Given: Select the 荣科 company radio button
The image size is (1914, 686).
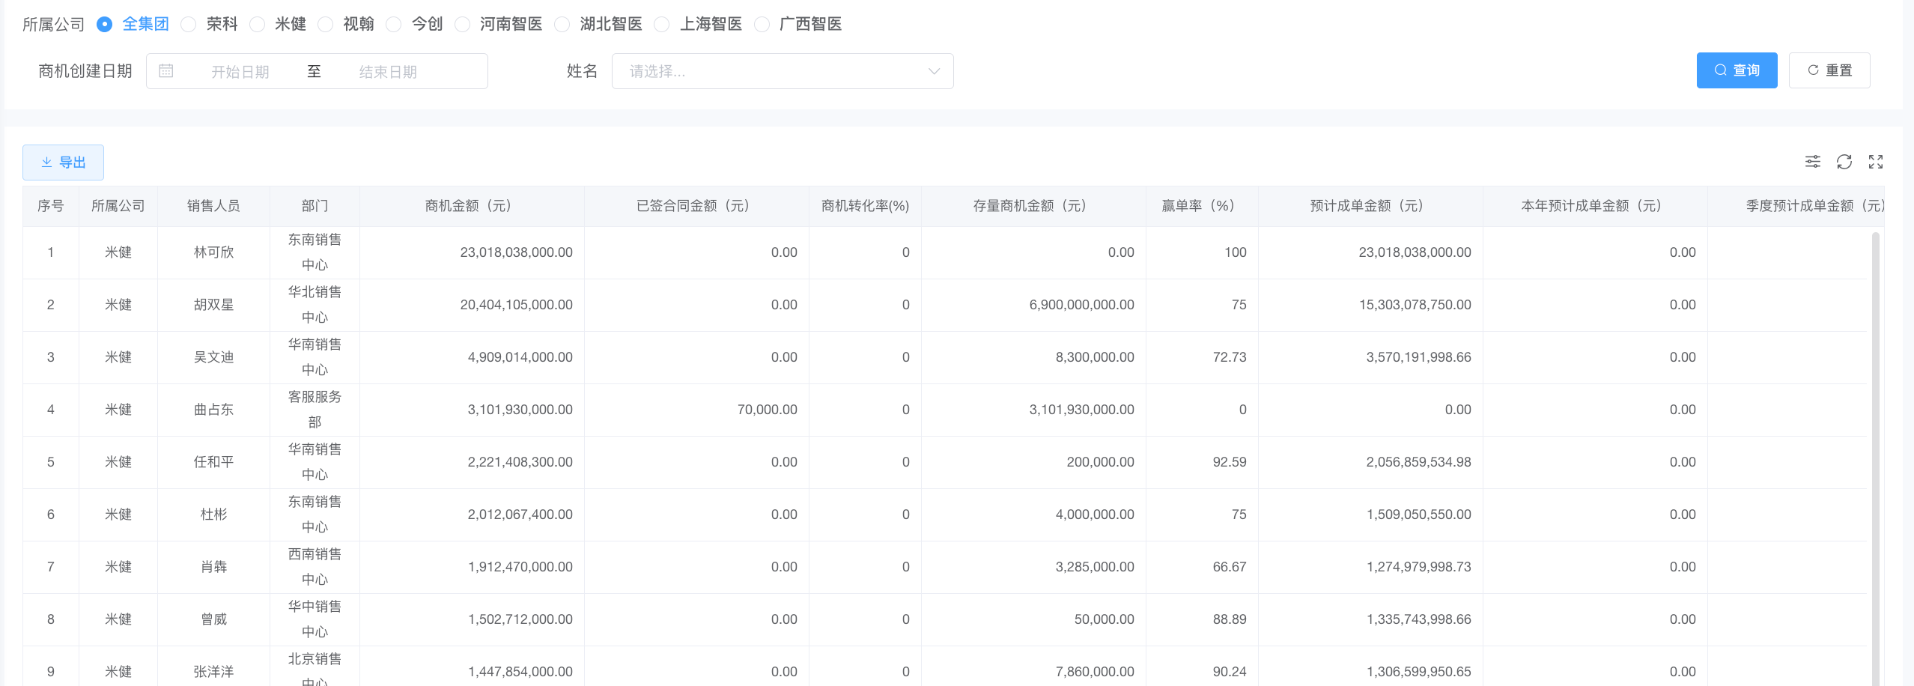Looking at the screenshot, I should [189, 25].
